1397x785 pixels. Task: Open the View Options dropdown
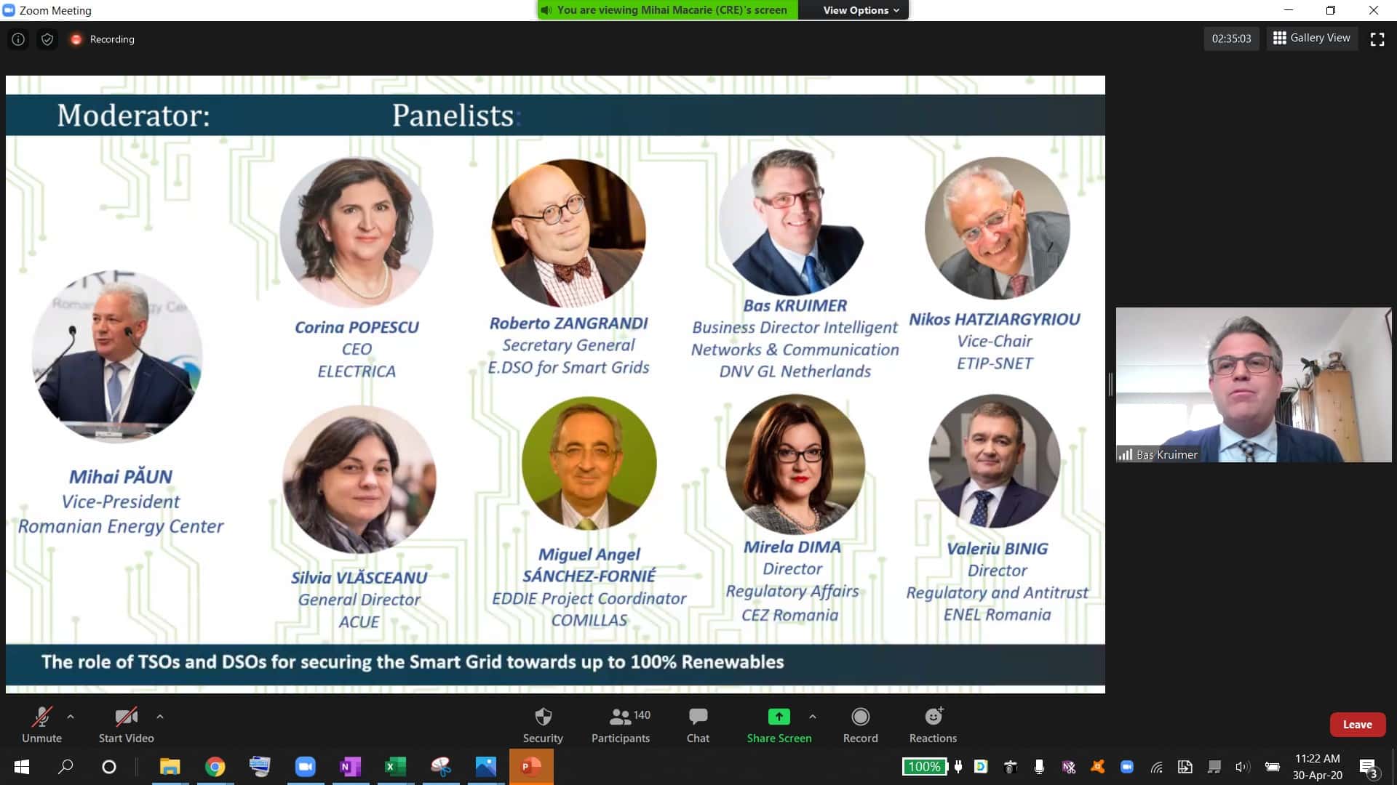(861, 10)
